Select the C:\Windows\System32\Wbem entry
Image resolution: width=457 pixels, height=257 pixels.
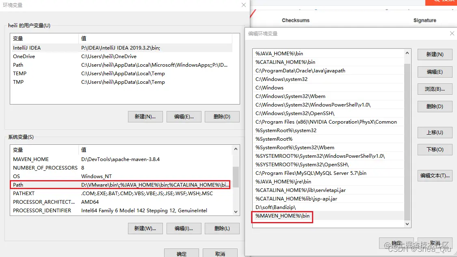pos(328,96)
